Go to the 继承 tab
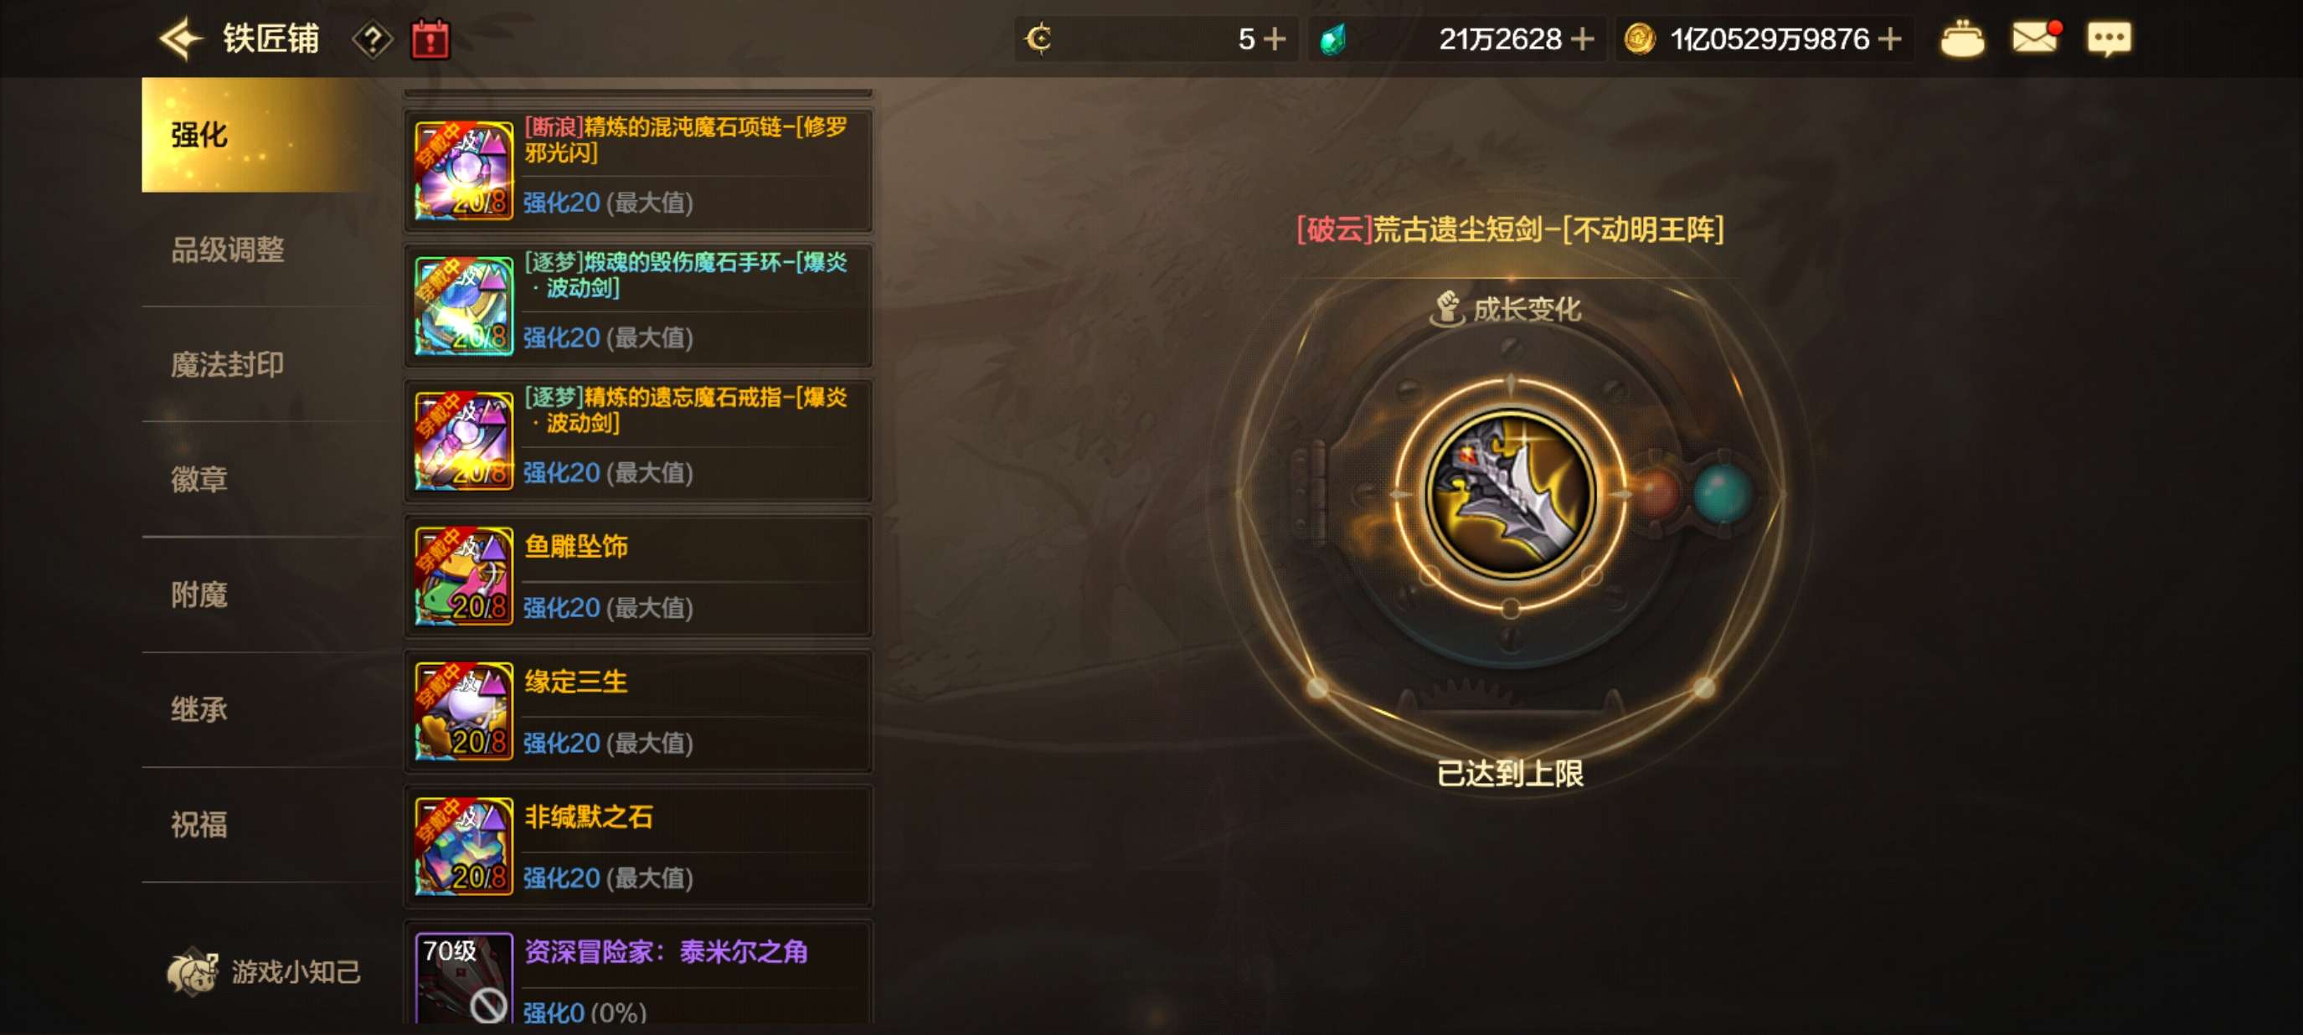This screenshot has height=1035, width=2303. 198,709
